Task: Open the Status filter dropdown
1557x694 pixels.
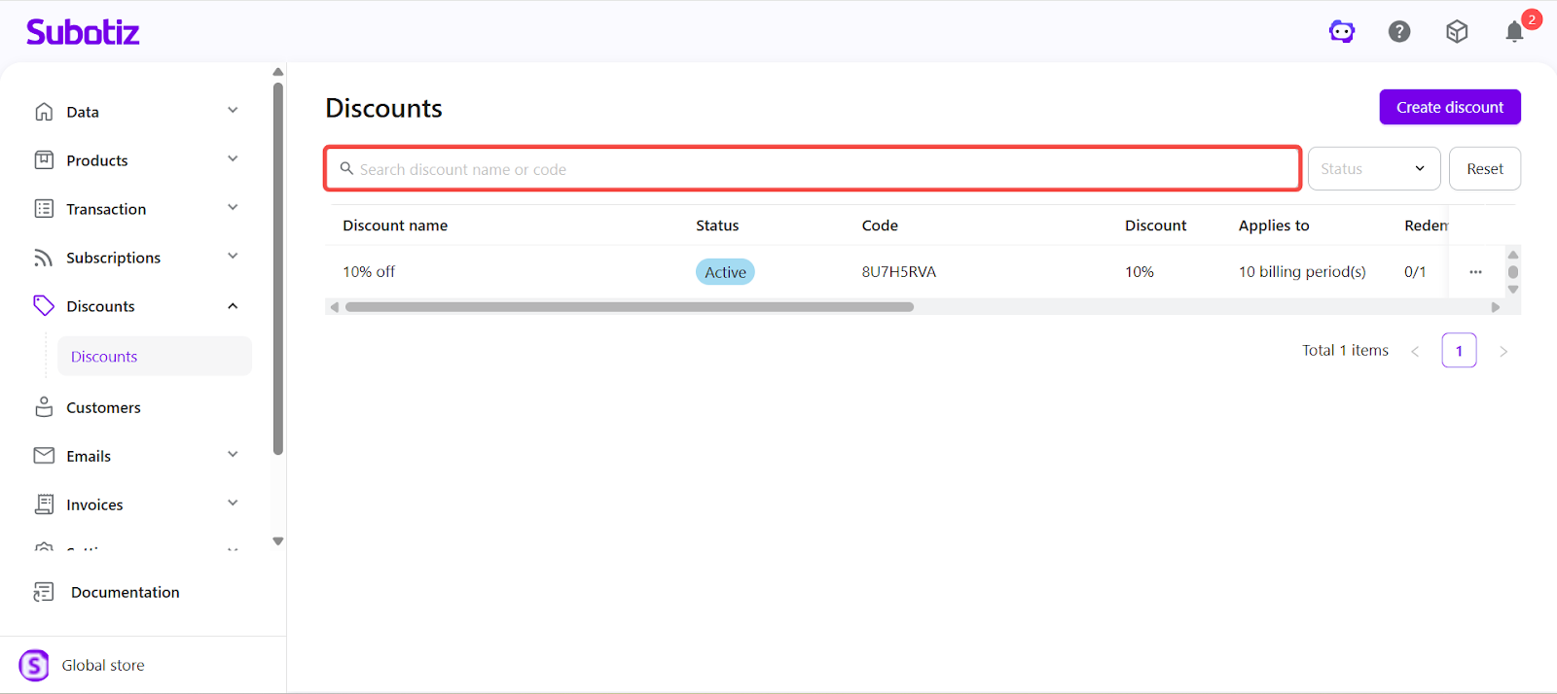Action: (1373, 169)
